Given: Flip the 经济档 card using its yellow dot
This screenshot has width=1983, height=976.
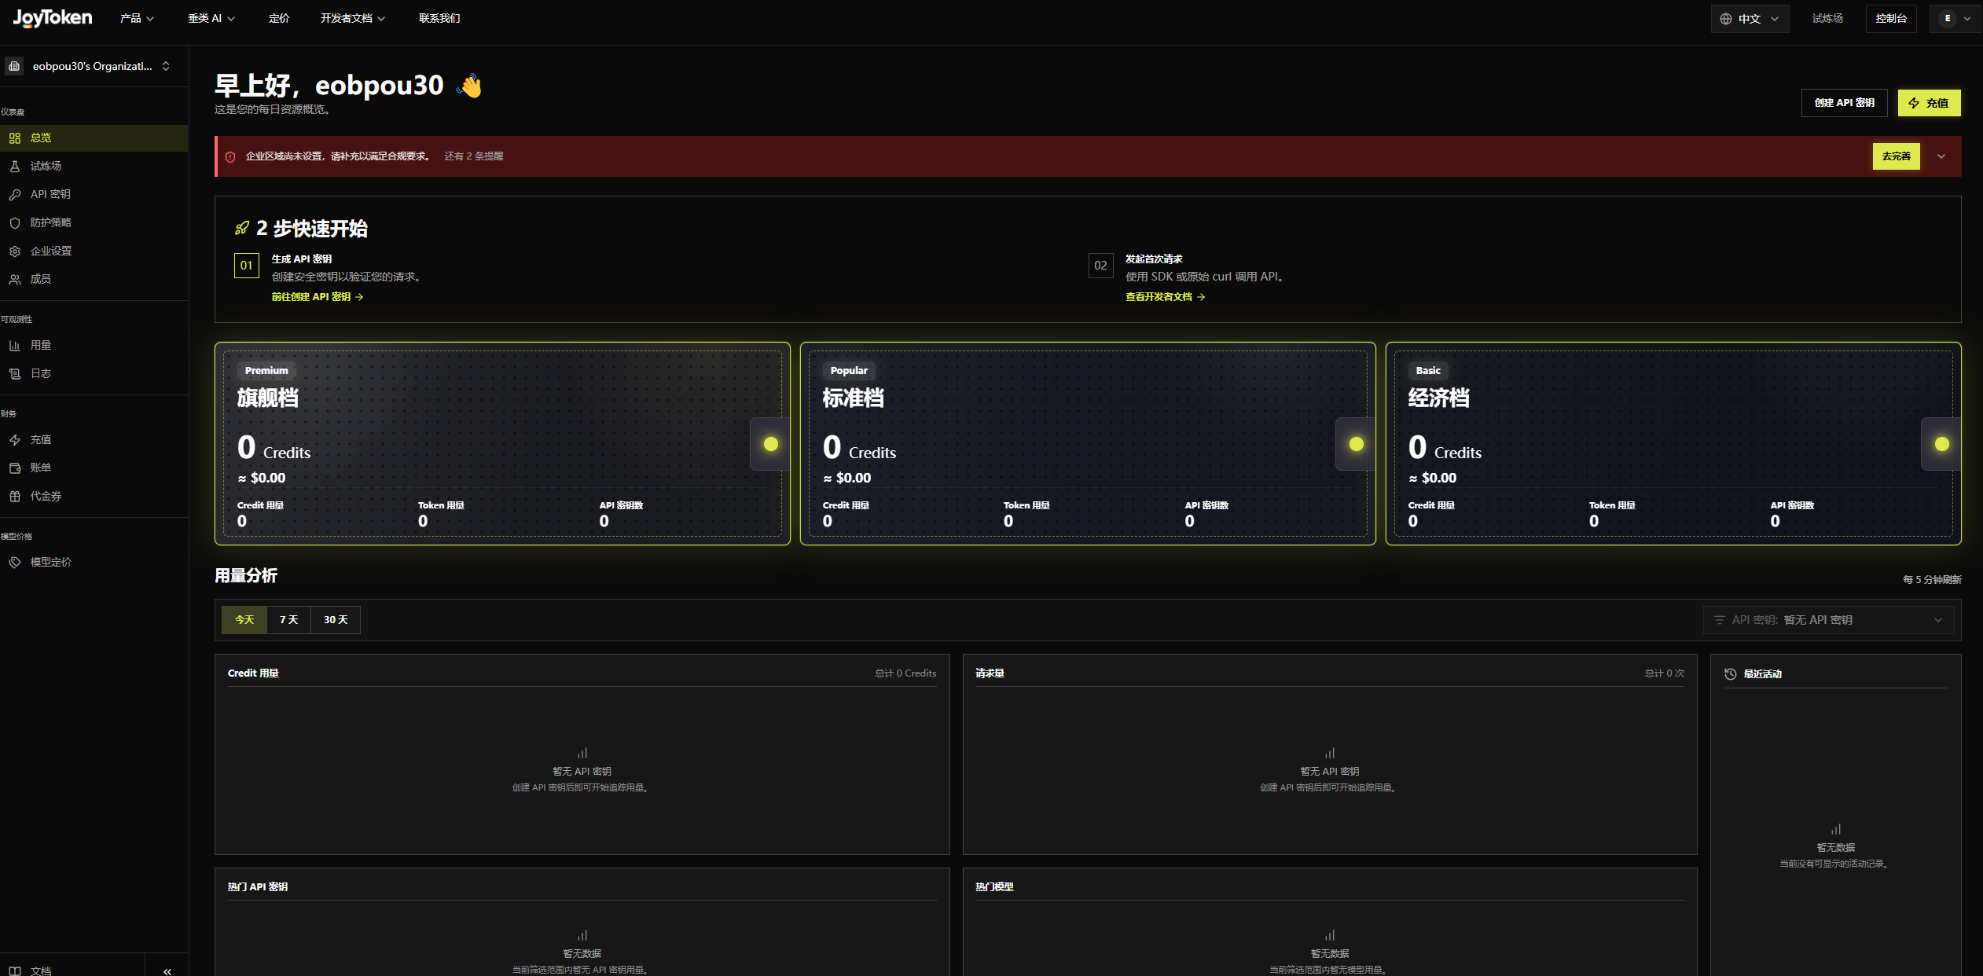Looking at the screenshot, I should point(1941,444).
